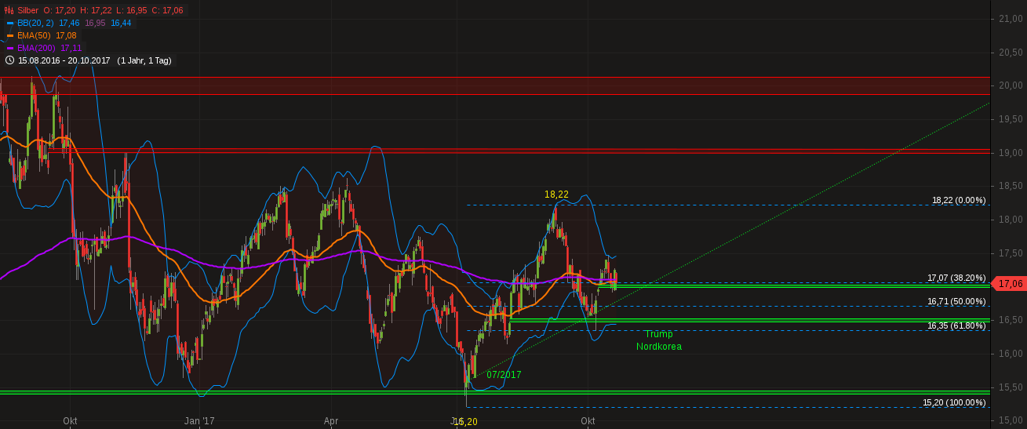Viewport: 1027px width, 429px height.
Task: Click the 16,35 (61.80%) Fibonacci label
Action: click(956, 325)
